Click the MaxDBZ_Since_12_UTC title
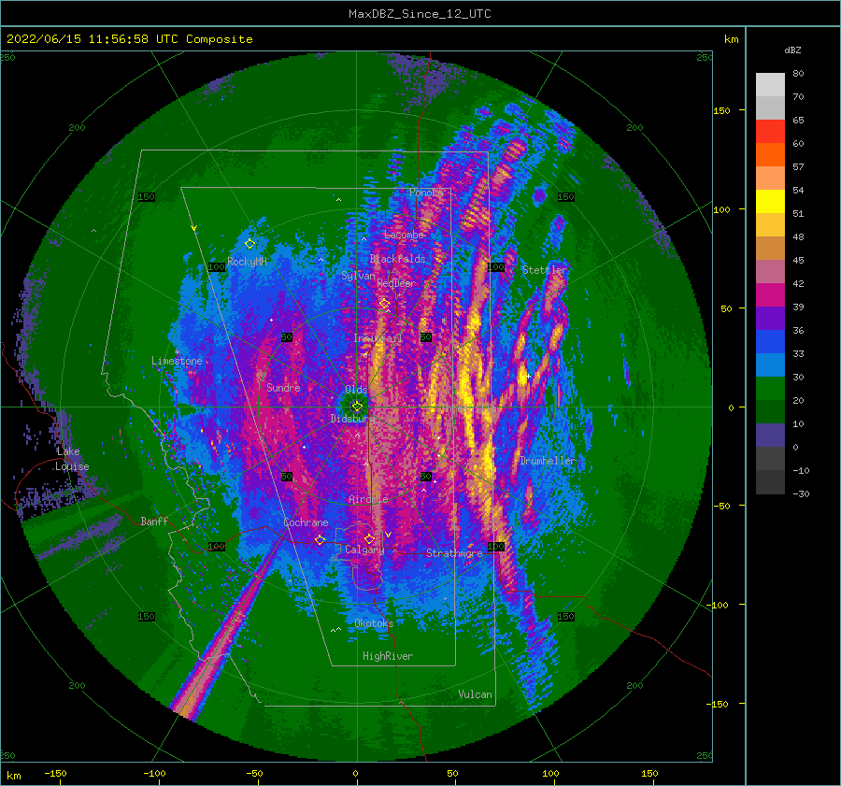 (x=420, y=14)
